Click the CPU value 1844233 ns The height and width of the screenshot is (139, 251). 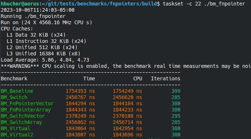coord(127,110)
